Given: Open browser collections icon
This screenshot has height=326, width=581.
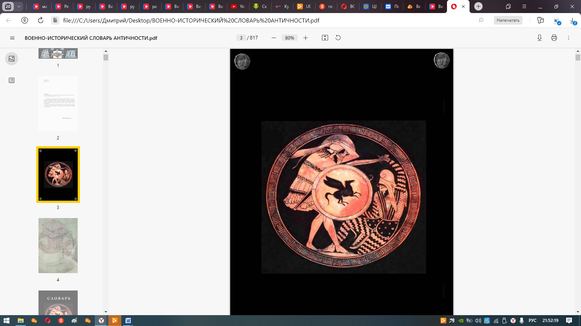Looking at the screenshot, I should (x=540, y=20).
